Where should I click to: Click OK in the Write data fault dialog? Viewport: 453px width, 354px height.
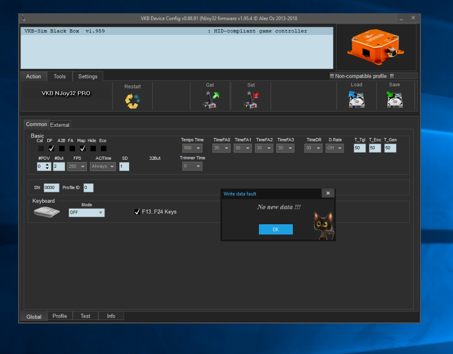[x=275, y=230]
